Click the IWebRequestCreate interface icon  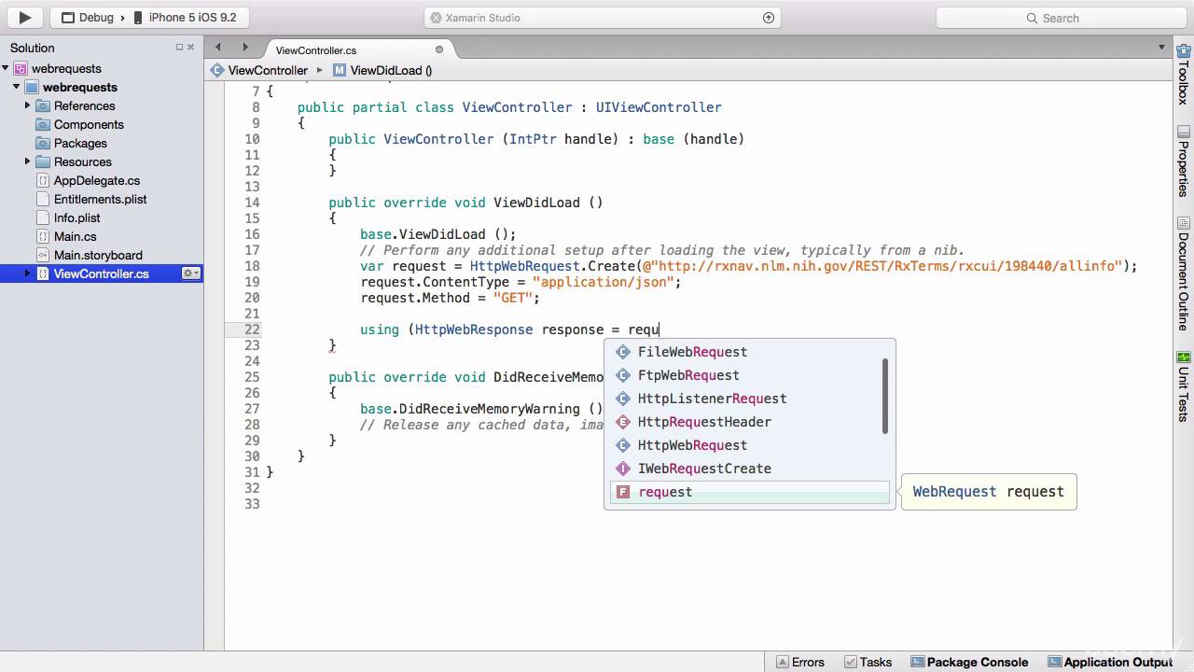623,469
